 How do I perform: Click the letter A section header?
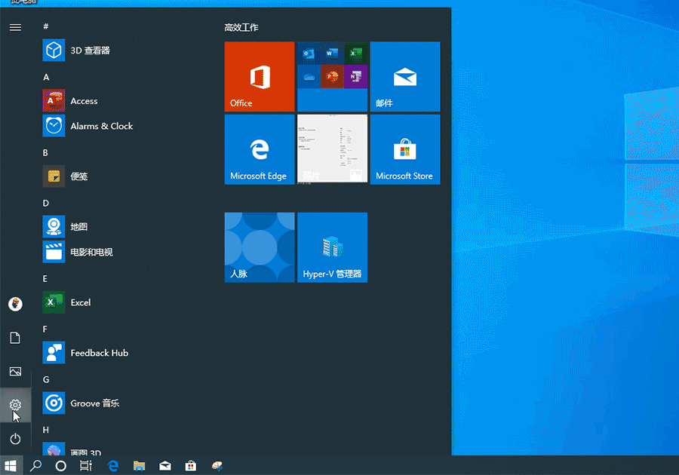(46, 76)
